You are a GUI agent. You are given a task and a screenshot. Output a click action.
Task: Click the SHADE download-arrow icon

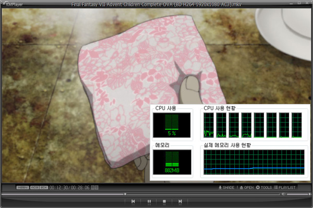(x=220, y=188)
